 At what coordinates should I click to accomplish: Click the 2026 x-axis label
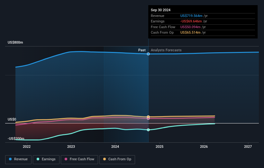click(x=204, y=147)
